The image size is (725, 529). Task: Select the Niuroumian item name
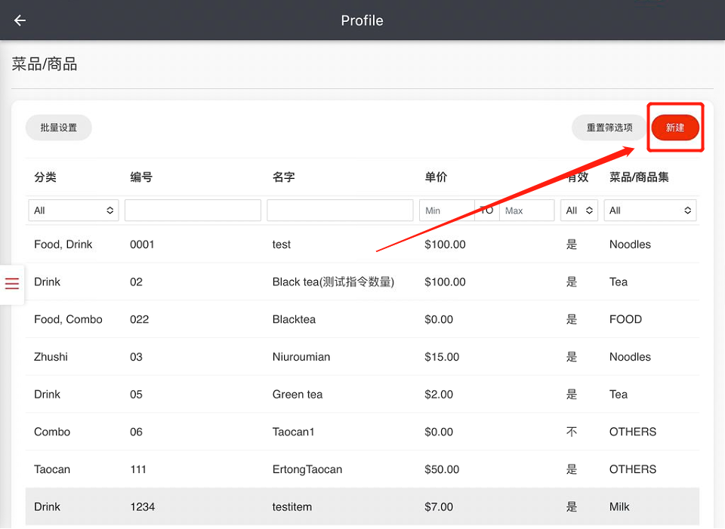[x=301, y=357]
